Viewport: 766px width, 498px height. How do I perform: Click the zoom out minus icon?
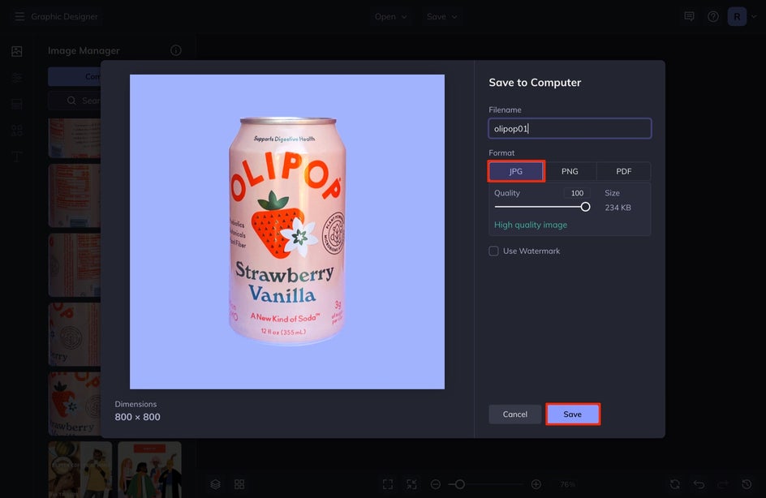pyautogui.click(x=436, y=484)
